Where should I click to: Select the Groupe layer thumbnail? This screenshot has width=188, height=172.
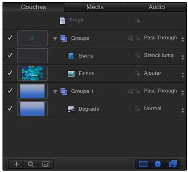point(33,38)
